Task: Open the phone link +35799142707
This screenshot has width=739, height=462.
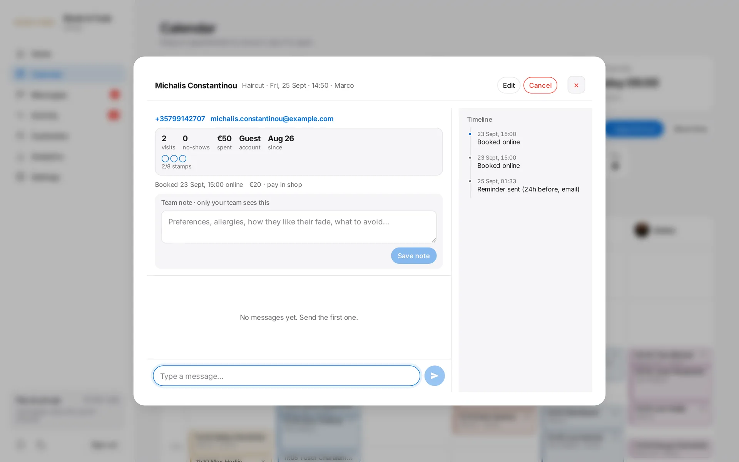Action: point(180,119)
